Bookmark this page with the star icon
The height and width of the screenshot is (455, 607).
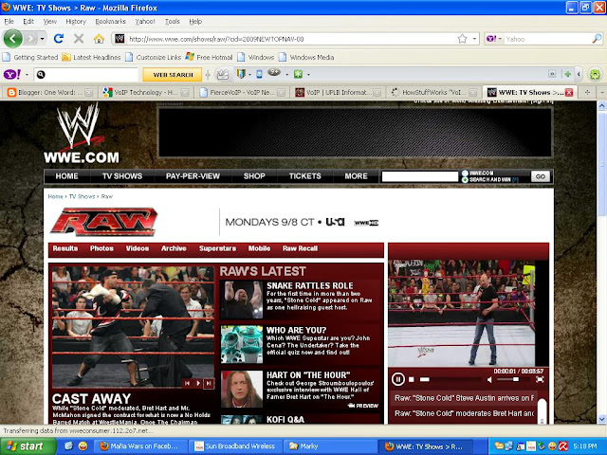coord(462,39)
